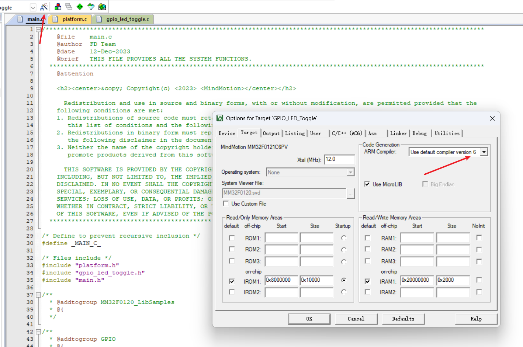Launch the Pack Installer icon
The width and height of the screenshot is (523, 347).
[x=102, y=7]
